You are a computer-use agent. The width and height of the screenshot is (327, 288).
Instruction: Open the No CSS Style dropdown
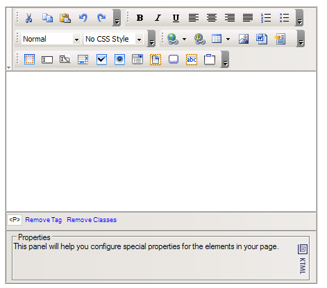(114, 39)
